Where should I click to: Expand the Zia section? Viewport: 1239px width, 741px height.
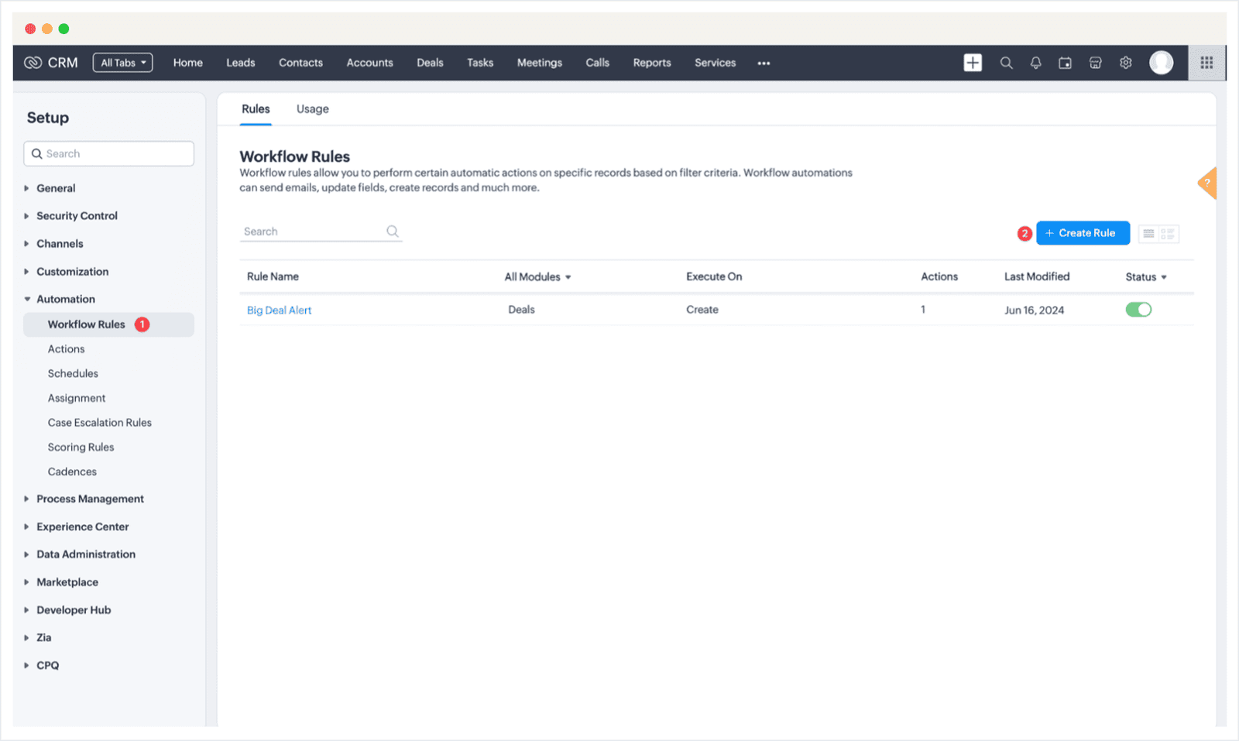coord(43,638)
